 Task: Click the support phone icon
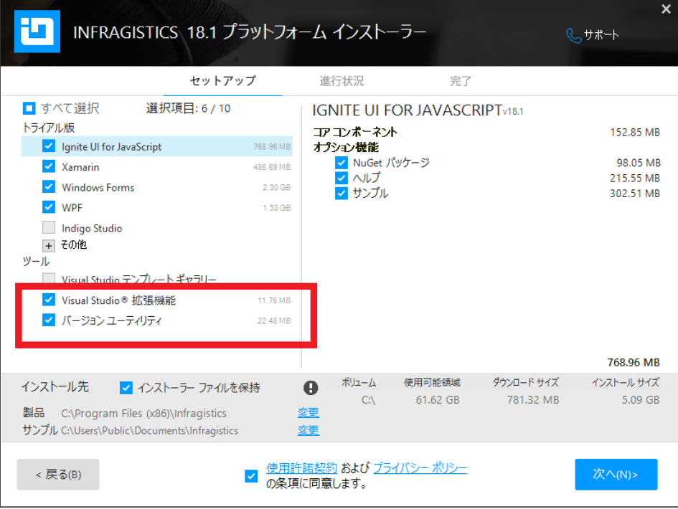573,35
